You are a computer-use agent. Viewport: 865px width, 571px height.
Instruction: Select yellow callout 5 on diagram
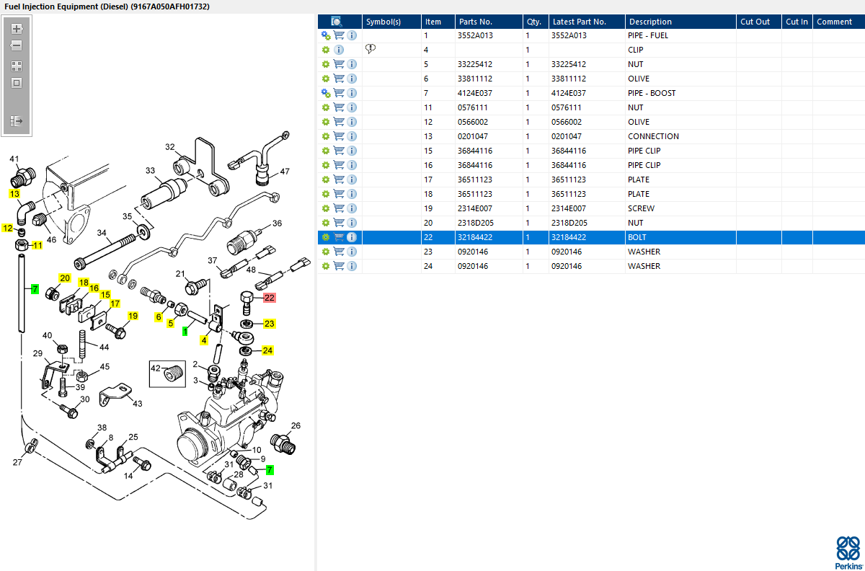[171, 323]
